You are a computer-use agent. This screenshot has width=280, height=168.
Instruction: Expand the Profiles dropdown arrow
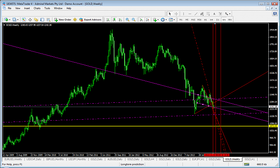coord(17,20)
